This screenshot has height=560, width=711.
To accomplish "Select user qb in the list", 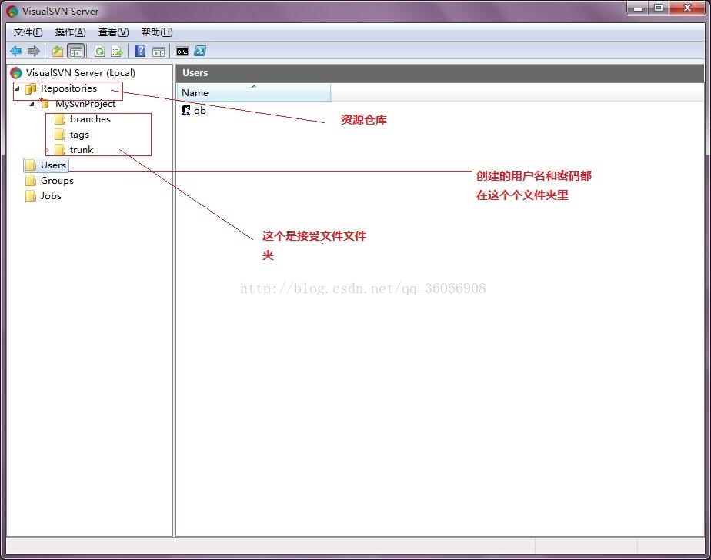I will [200, 111].
